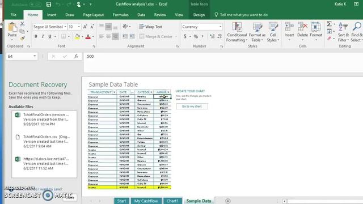The image size is (363, 204).
Task: Open recovered file TshirtFinalOrders.csv
Action: 44,141
